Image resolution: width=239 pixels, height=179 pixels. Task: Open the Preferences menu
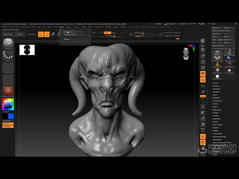point(99,27)
